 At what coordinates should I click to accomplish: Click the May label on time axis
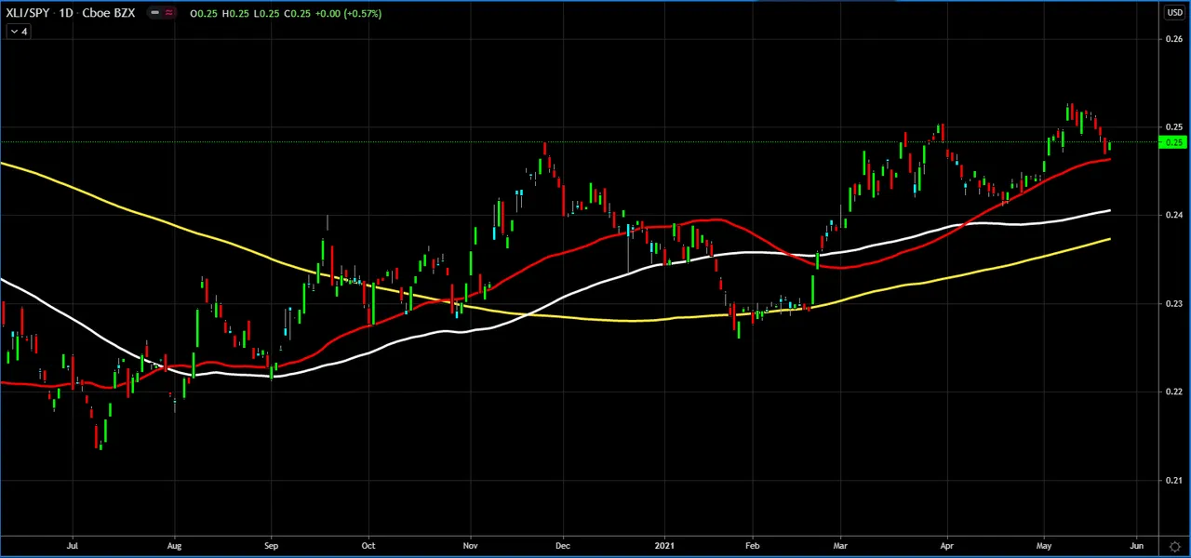tap(1044, 547)
